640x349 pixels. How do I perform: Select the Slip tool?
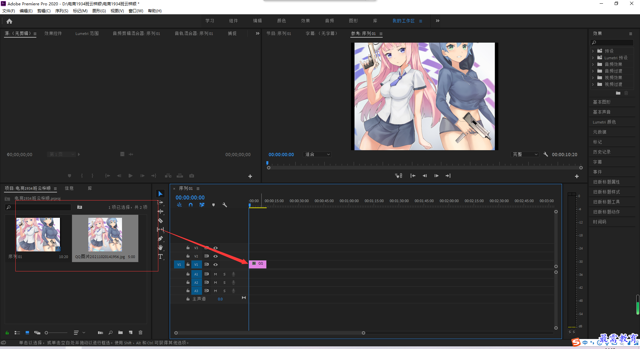coord(160,229)
